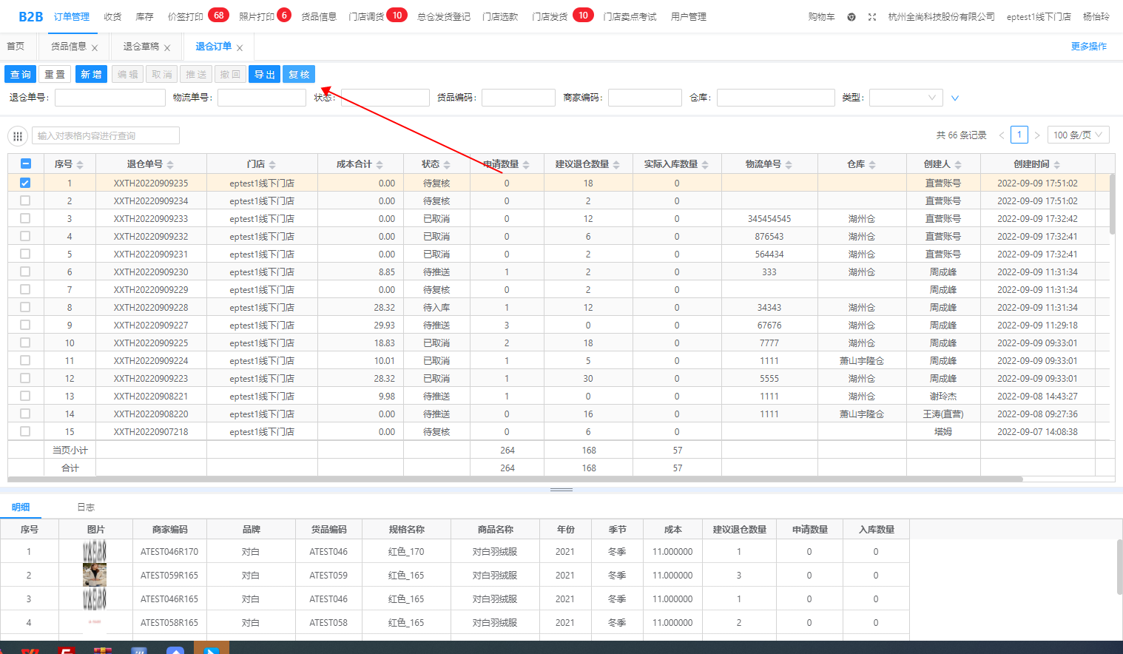1123x654 pixels.
Task: Click the 复核 button
Action: coord(299,75)
